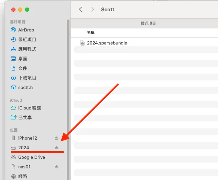The width and height of the screenshot is (218, 180).
Task: Open 桌面 folder in sidebar
Action: click(23, 59)
